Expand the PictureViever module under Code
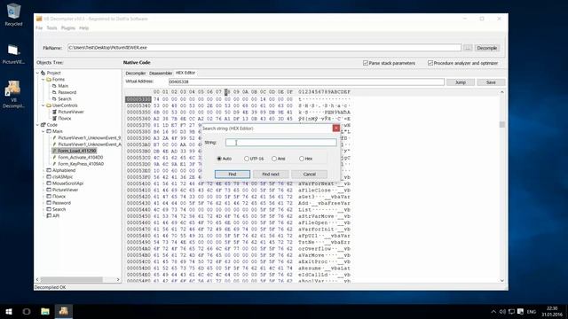The width and height of the screenshot is (568, 319). click(x=43, y=190)
